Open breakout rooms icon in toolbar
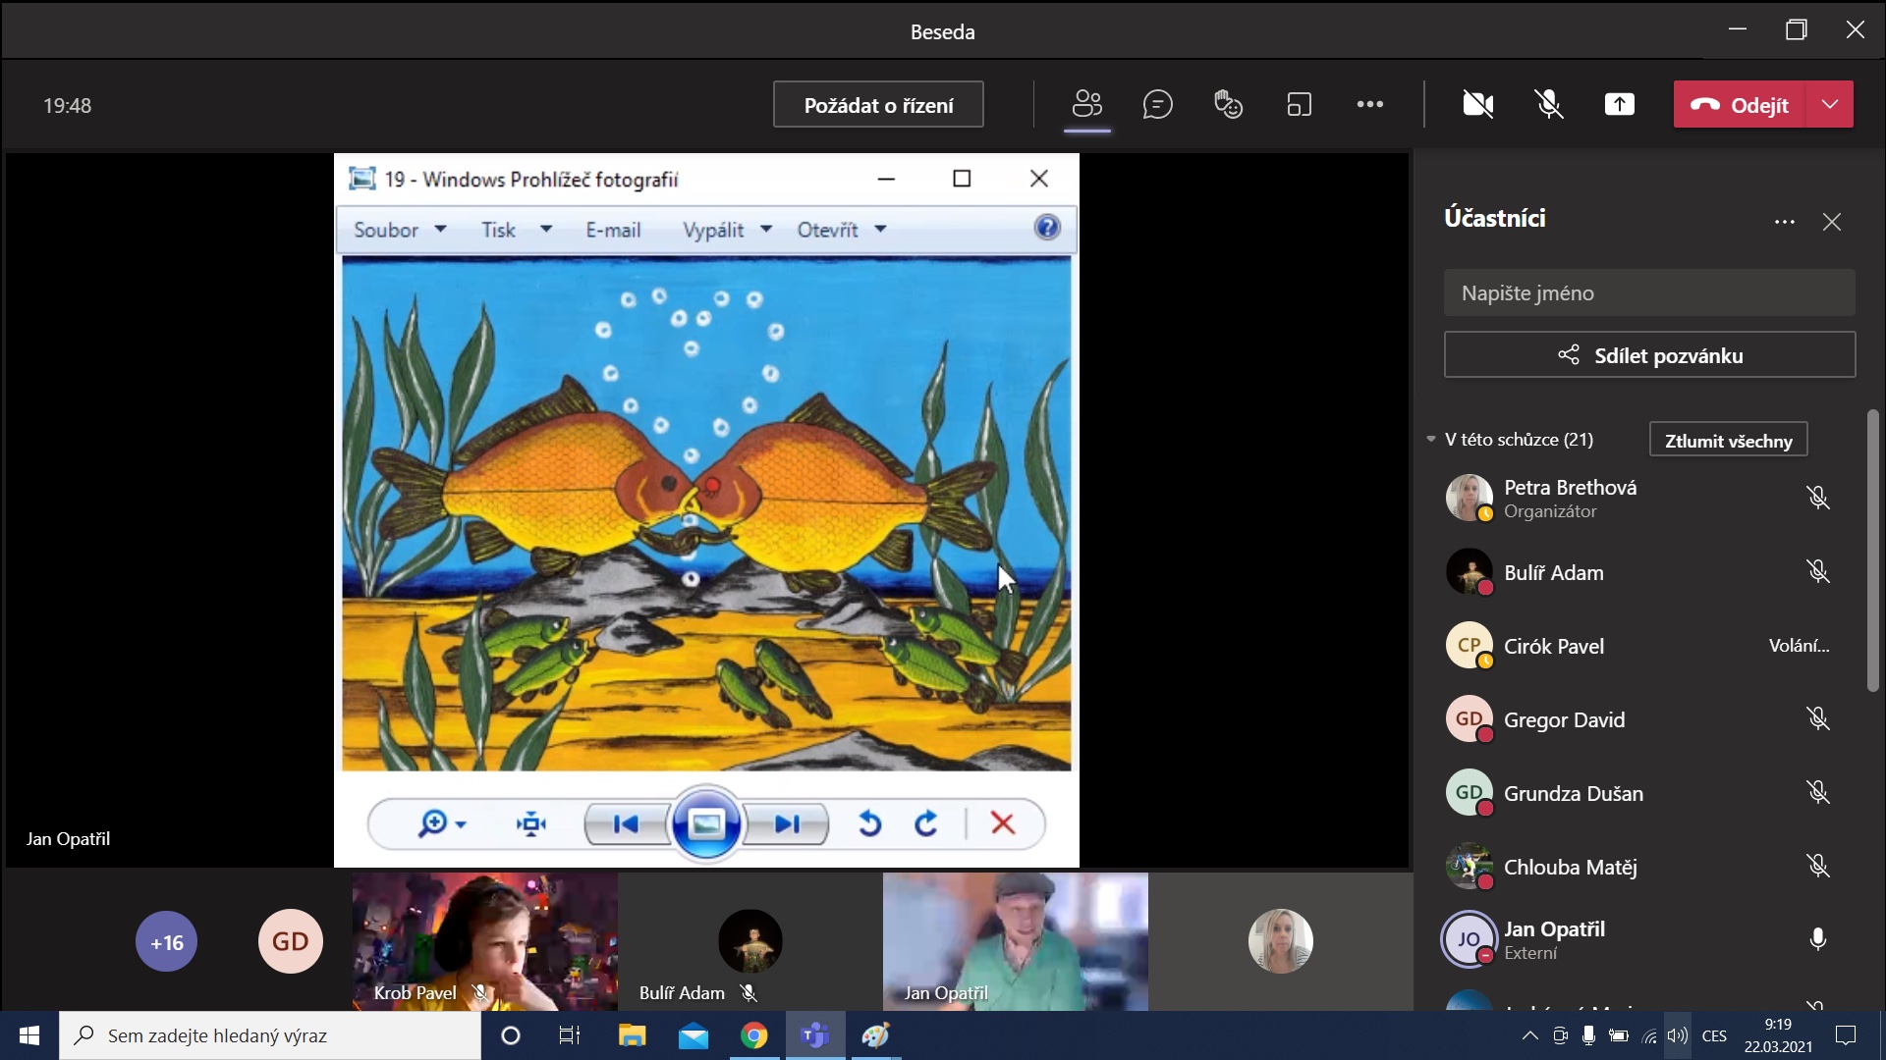 pyautogui.click(x=1299, y=104)
